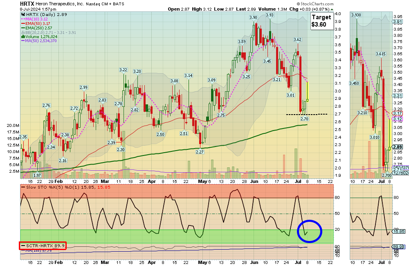409x266 pixels.
Task: Click the 2.72 price label in February
Action: [x=74, y=108]
